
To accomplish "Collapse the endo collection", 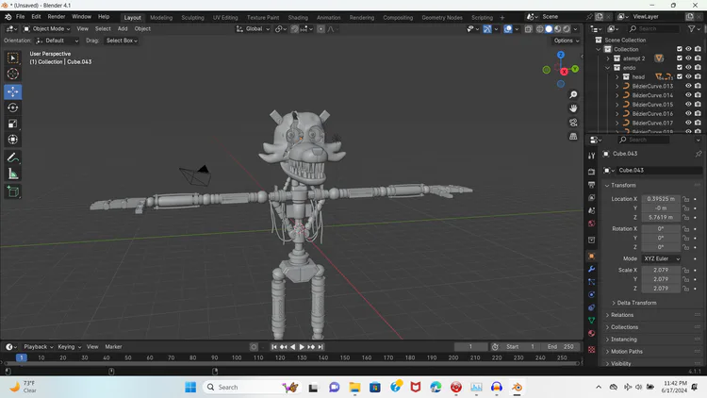I will click(x=608, y=68).
